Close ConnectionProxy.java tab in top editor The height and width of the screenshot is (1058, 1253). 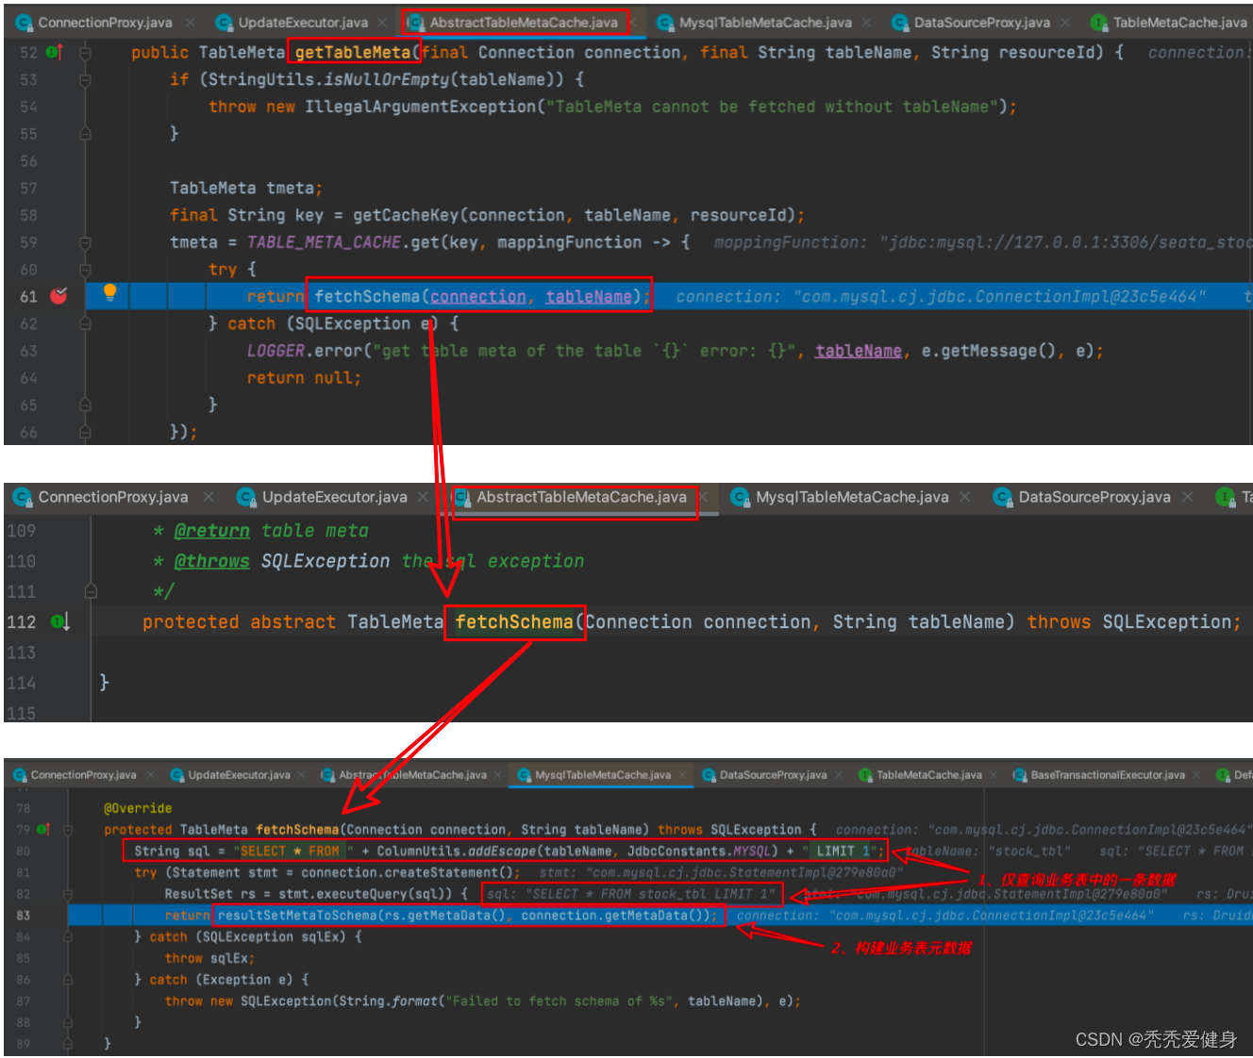[x=191, y=22]
